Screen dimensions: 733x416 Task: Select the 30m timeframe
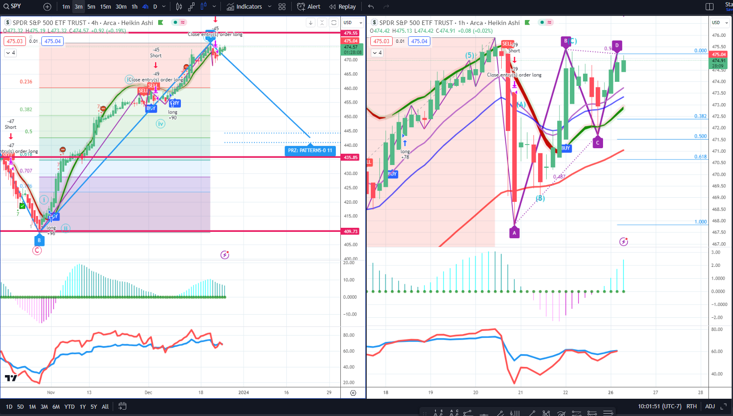[121, 6]
